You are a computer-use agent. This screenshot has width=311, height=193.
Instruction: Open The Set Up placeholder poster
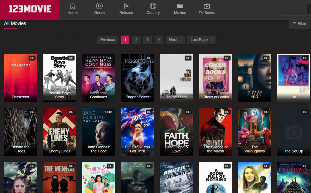point(294,132)
